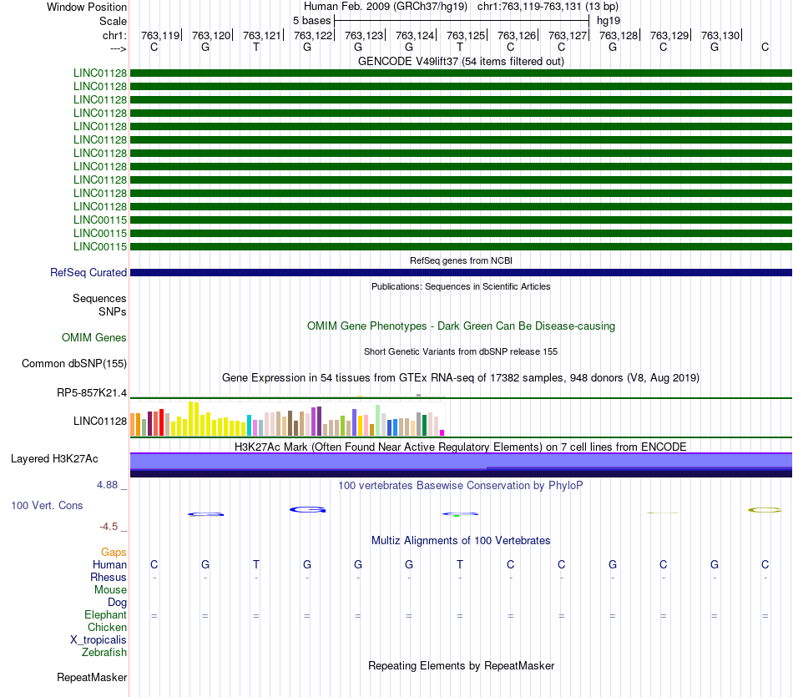Screen dimensions: 793x697
Task: Click the OMIM Genes side label
Action: [x=94, y=337]
